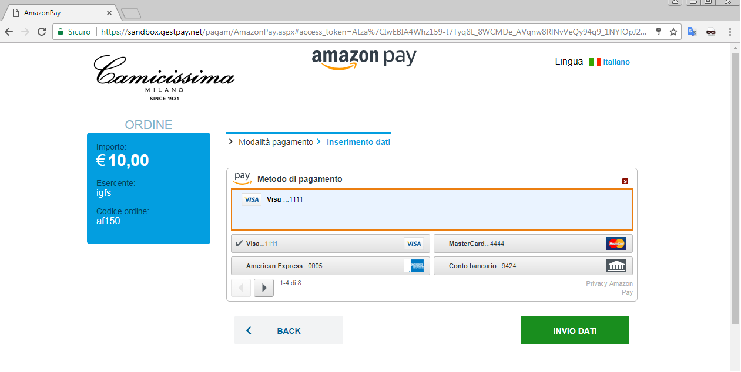Select the American Express ...0005 option

tap(330, 266)
